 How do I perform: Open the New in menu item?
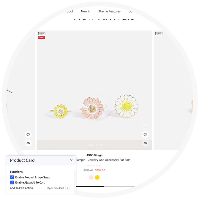86,11
